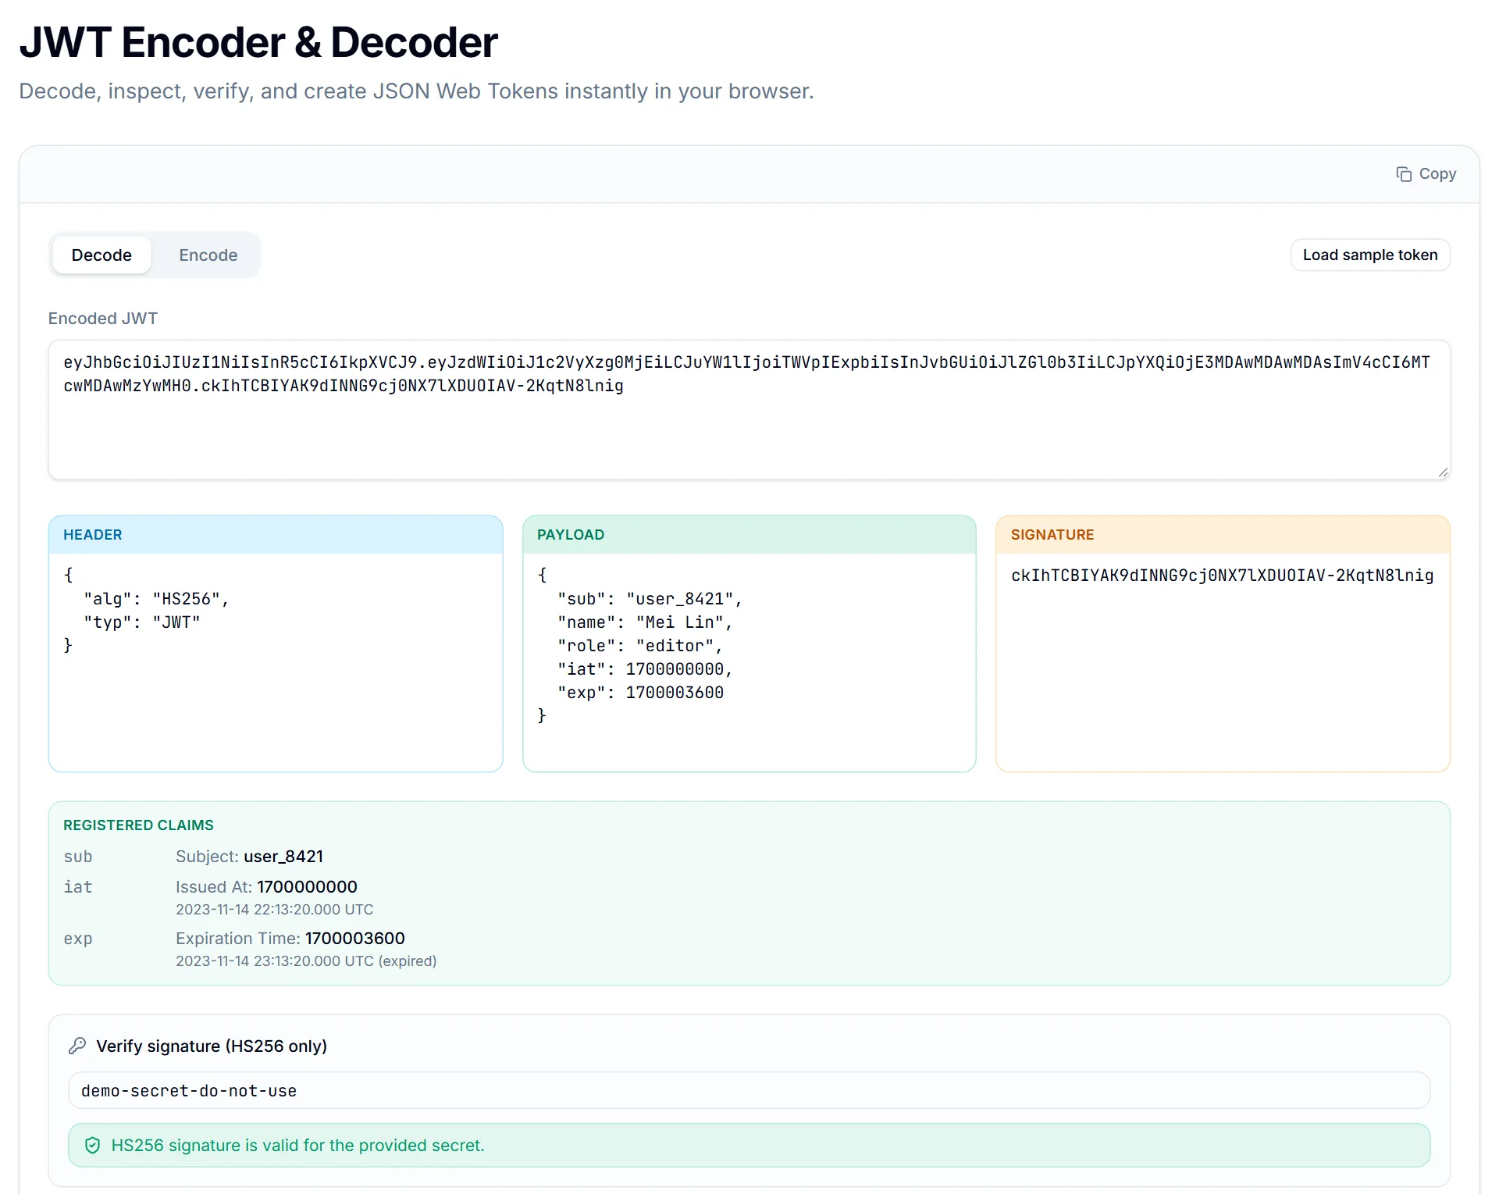Click the "role": "editor" payload line
Screen dimensions: 1499x1194
pyautogui.click(x=640, y=646)
